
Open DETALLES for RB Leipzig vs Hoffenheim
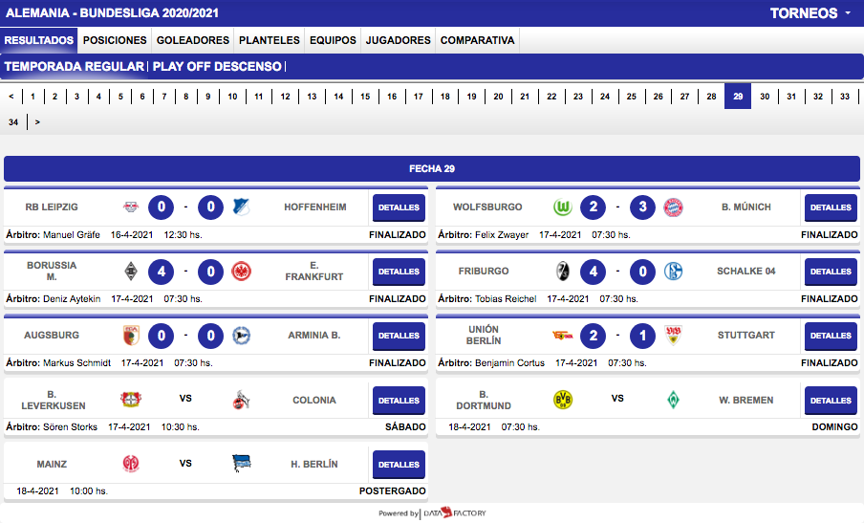click(399, 207)
